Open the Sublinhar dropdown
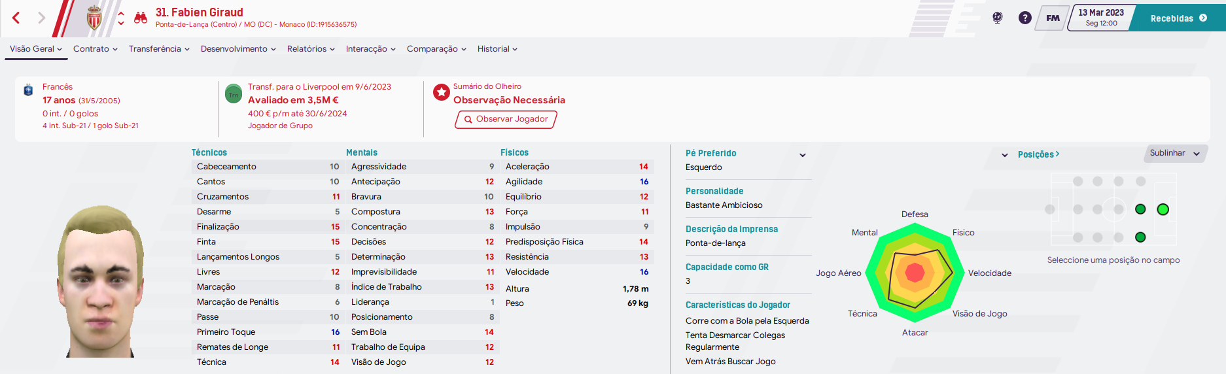The image size is (1226, 374). (1175, 154)
